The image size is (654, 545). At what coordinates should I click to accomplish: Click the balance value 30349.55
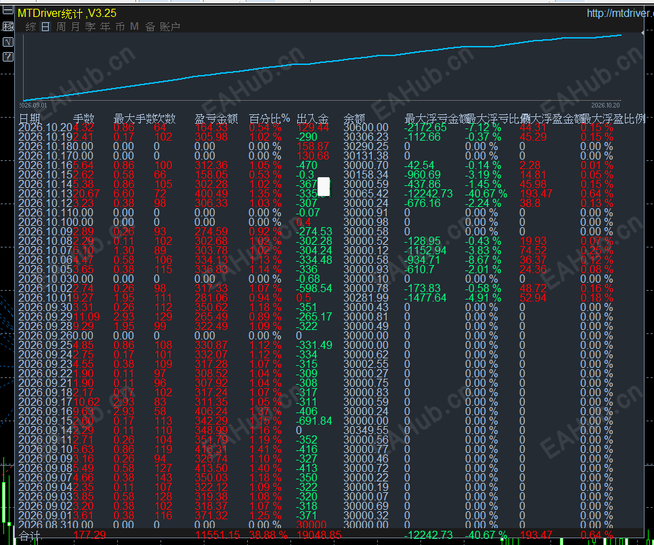(x=366, y=431)
